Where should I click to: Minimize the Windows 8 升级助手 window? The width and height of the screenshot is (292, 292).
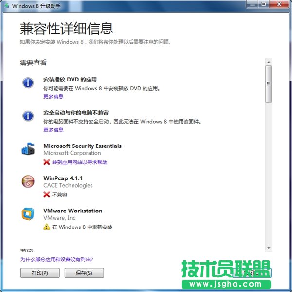pos(253,4)
